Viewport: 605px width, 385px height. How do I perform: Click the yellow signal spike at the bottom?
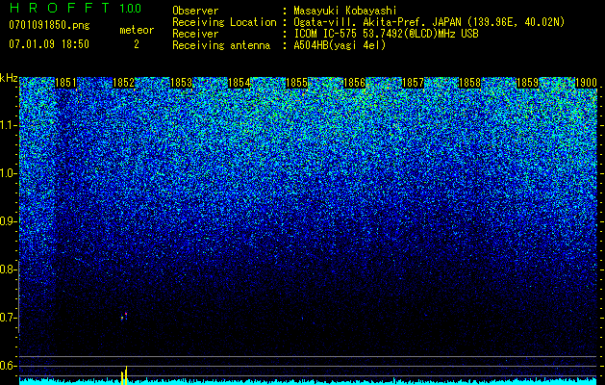pos(124,375)
